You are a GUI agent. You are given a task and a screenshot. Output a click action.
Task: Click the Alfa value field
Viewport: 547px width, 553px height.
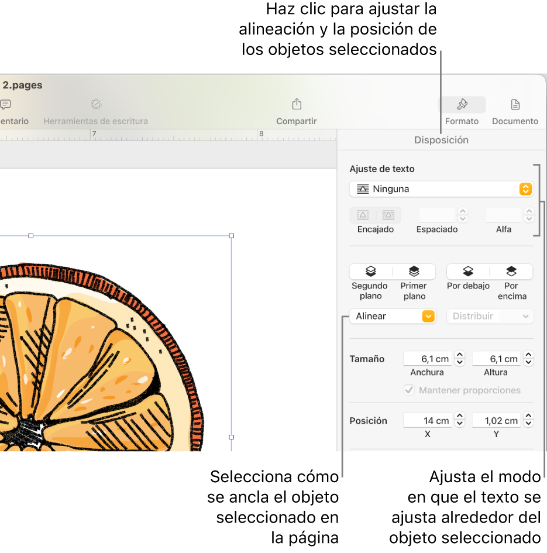tap(503, 215)
